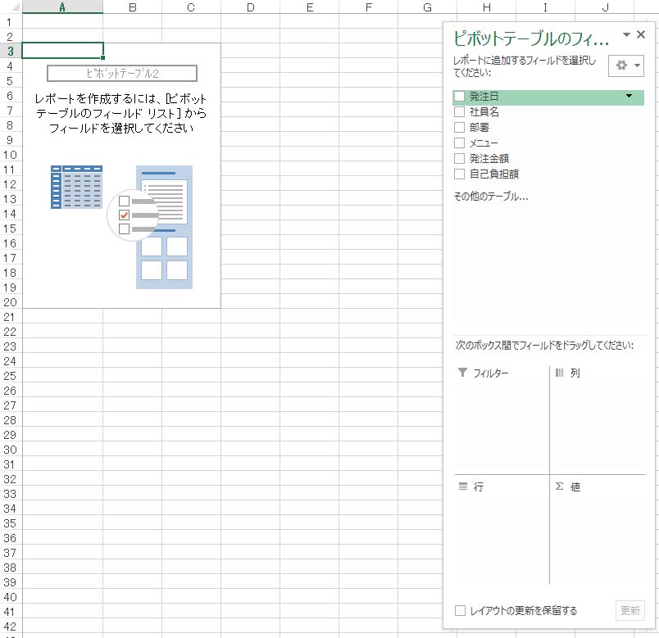The image size is (659, 638).
Task: Check レイアウトの更新を保留する option
Action: (461, 609)
